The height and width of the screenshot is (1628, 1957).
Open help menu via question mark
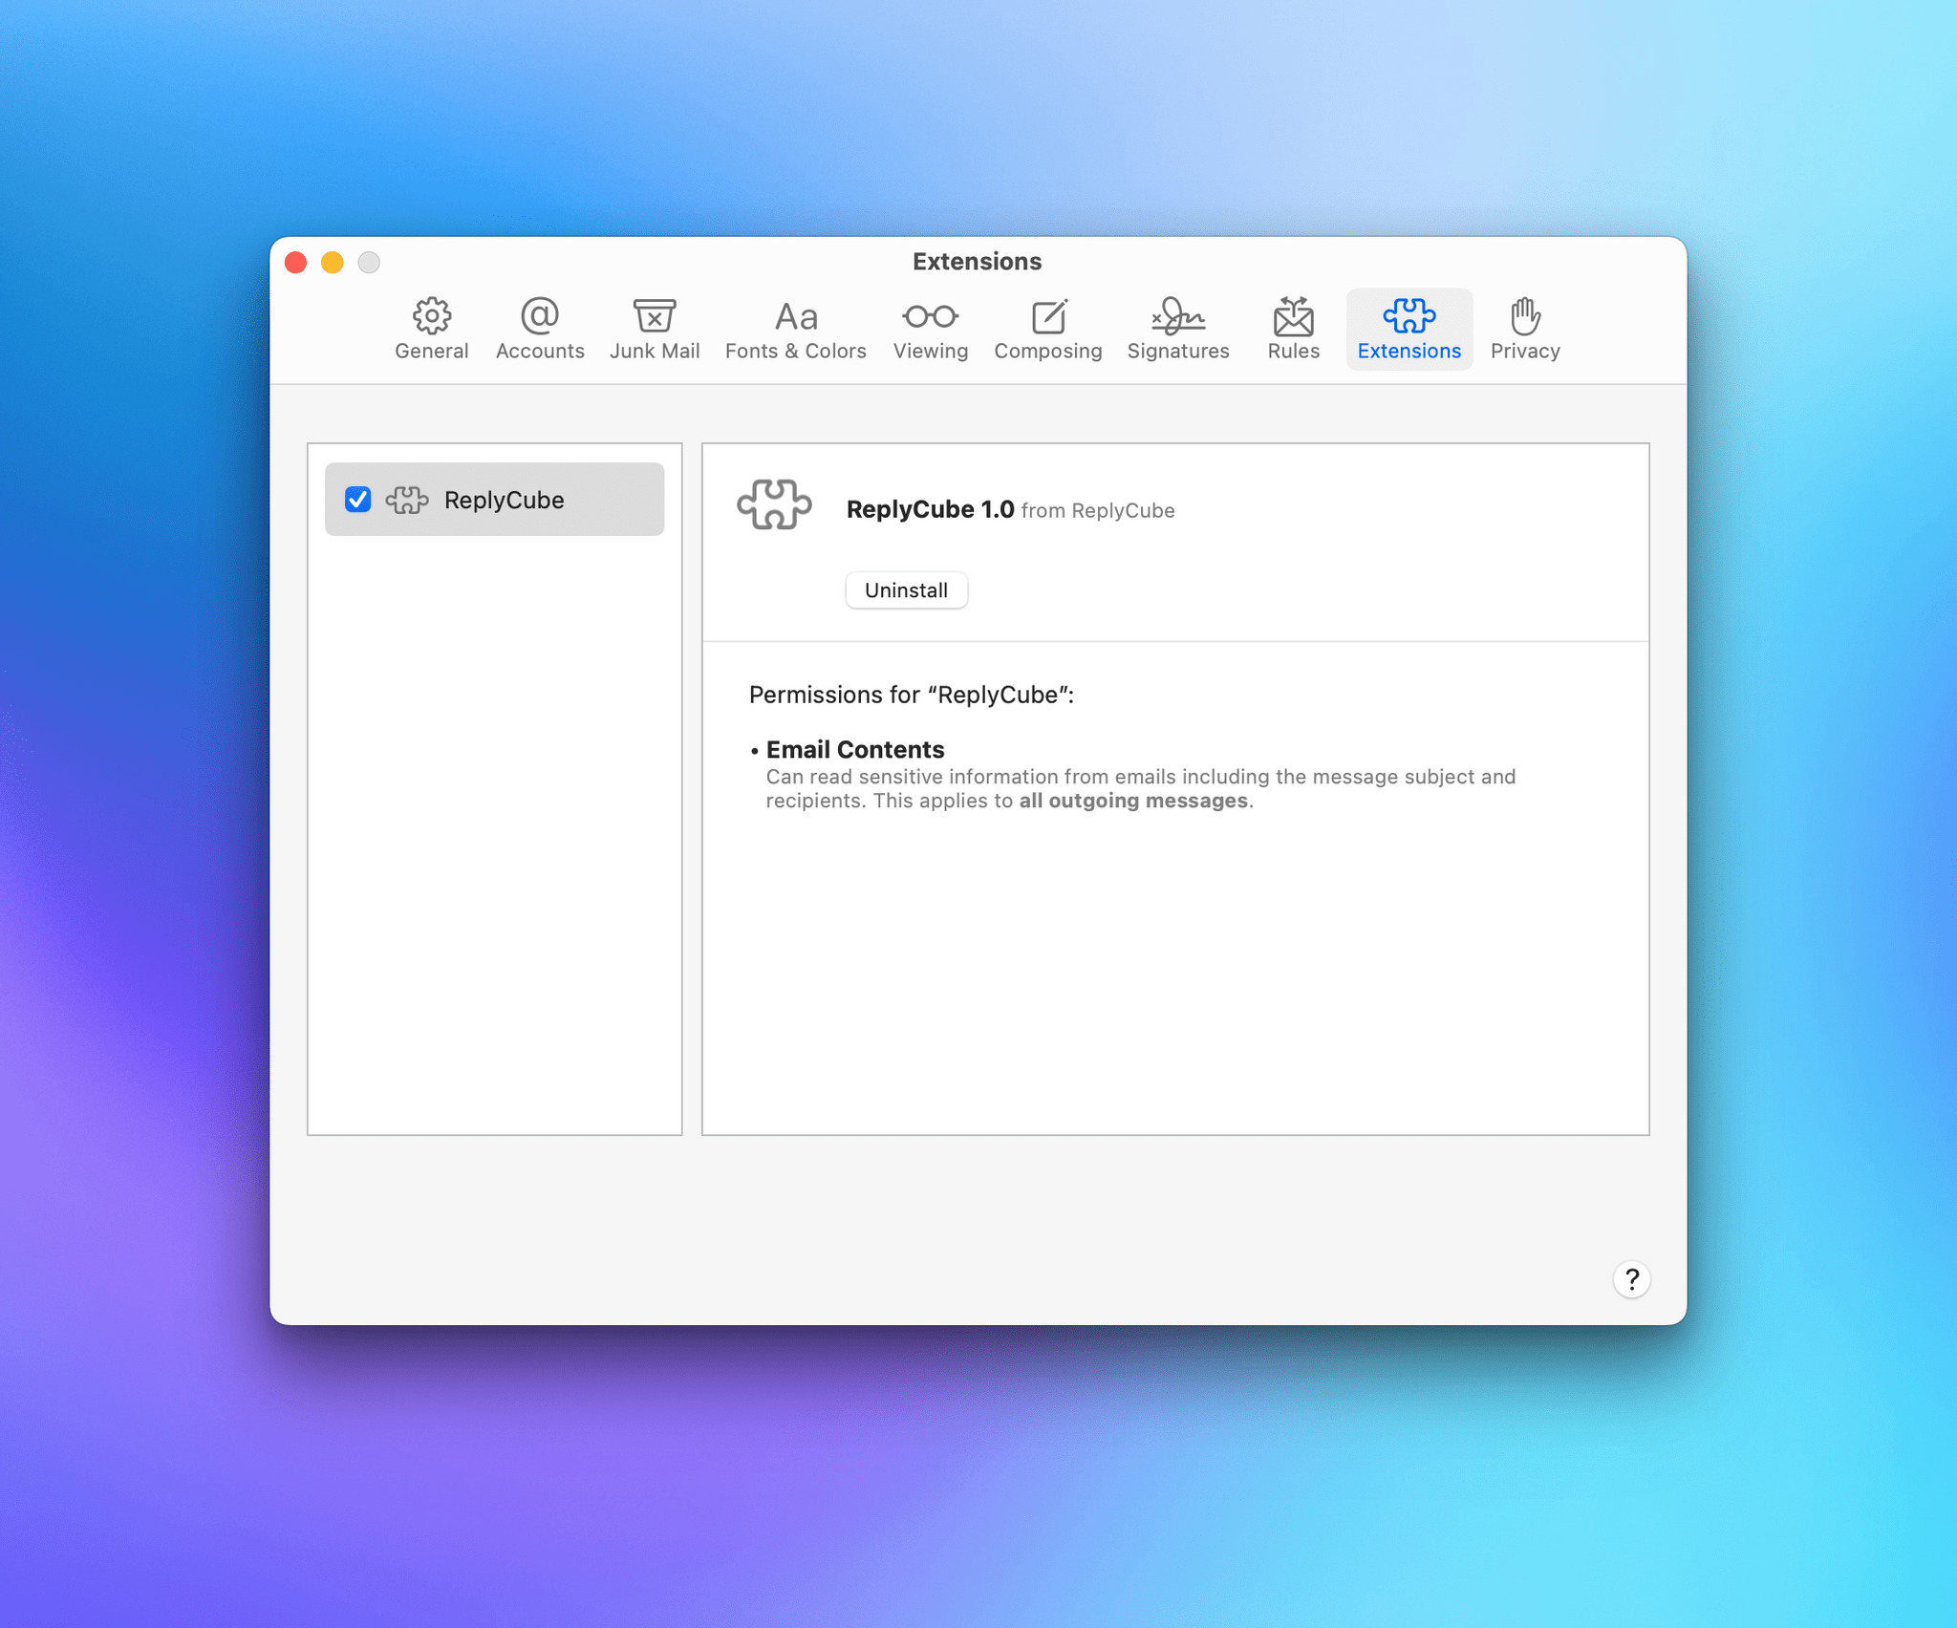tap(1628, 1278)
